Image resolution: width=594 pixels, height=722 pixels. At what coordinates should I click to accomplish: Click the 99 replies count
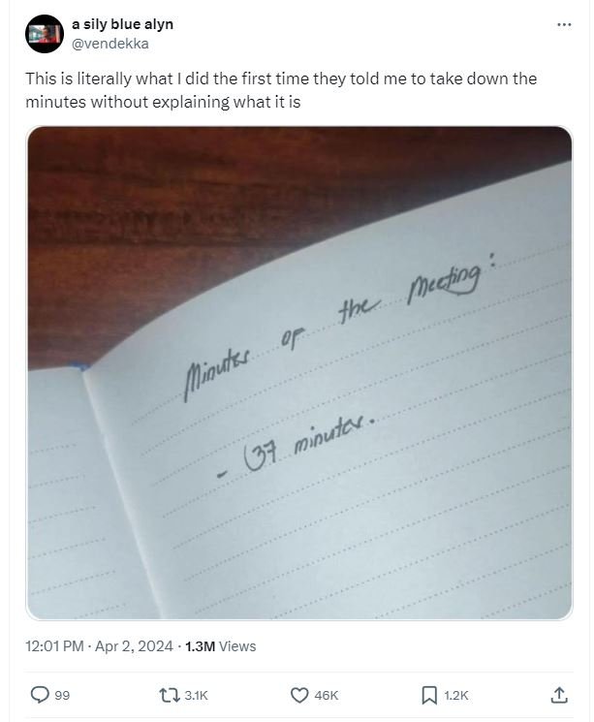pyautogui.click(x=61, y=695)
